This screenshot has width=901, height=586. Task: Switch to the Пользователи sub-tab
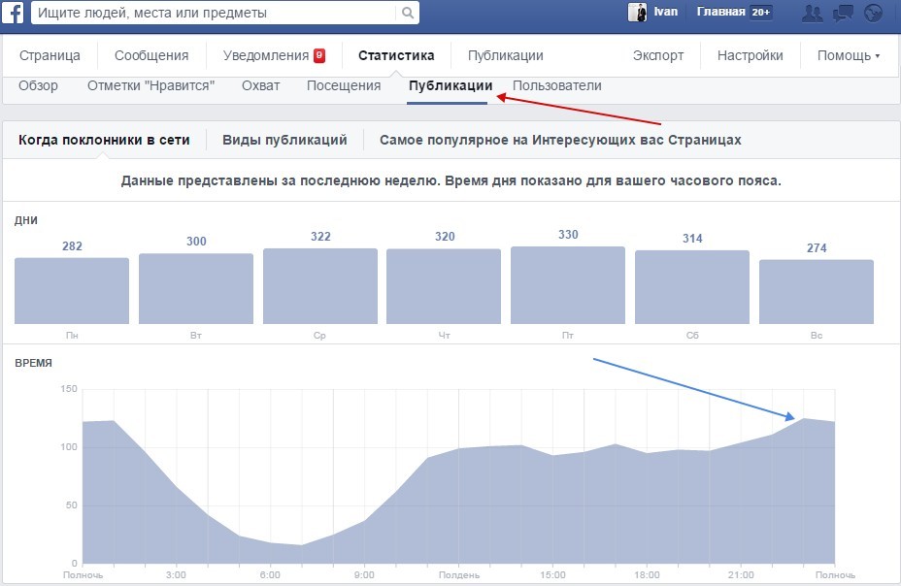click(556, 86)
